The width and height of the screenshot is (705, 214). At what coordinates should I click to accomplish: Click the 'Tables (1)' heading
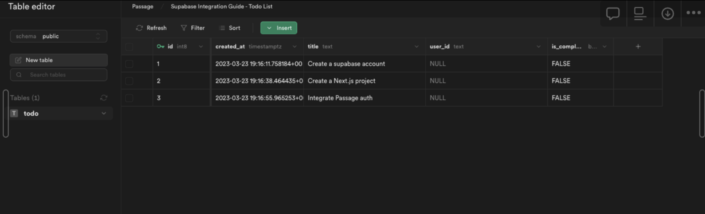[x=25, y=98]
